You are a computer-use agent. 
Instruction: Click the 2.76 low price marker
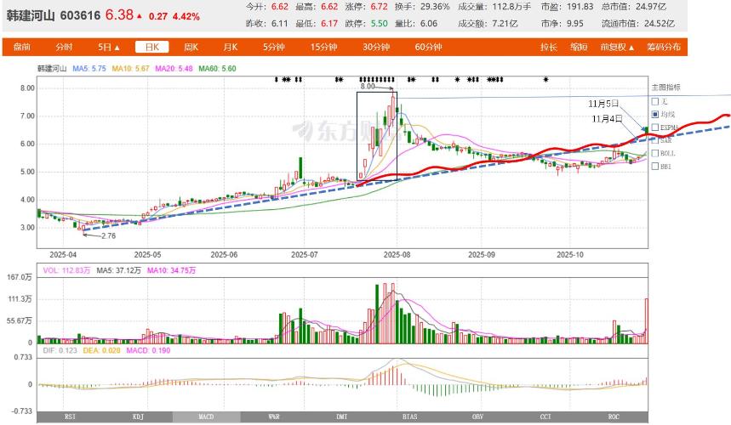[109, 236]
